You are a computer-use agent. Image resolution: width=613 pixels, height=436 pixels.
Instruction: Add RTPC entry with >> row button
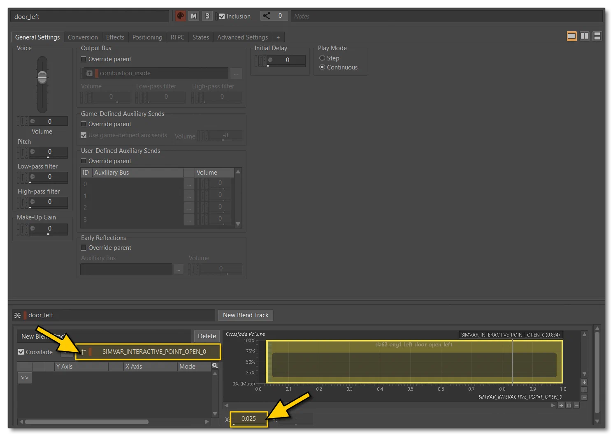pos(25,378)
